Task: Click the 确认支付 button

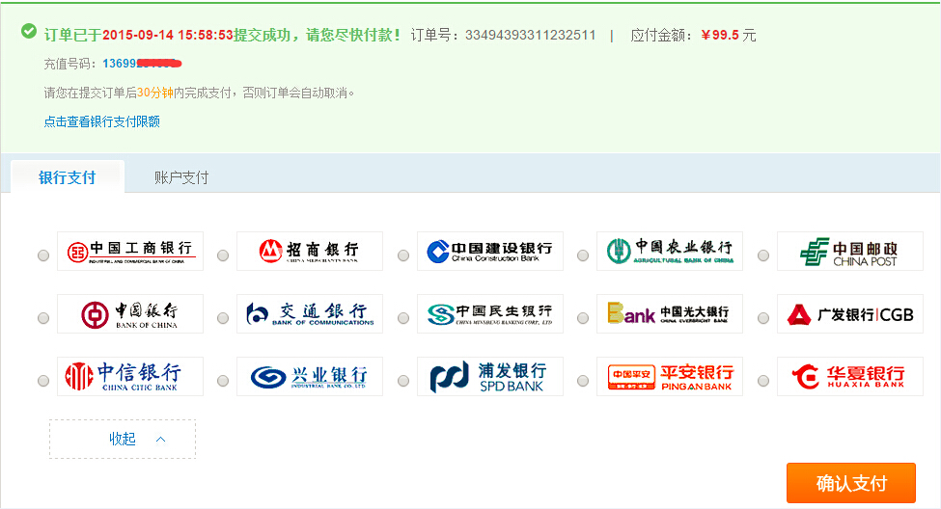Action: click(851, 483)
